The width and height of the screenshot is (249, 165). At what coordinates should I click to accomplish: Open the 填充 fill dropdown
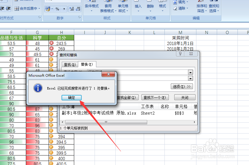[x=181, y=2]
